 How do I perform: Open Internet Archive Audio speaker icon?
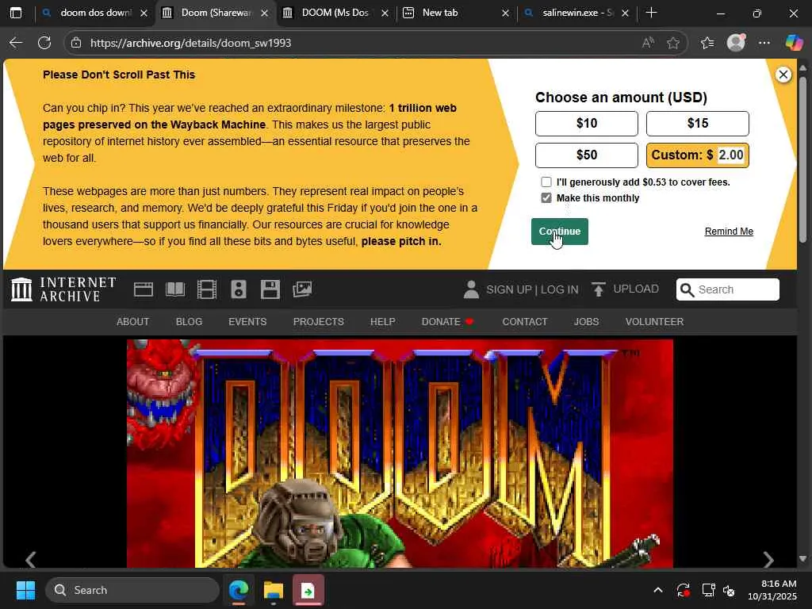coord(238,289)
